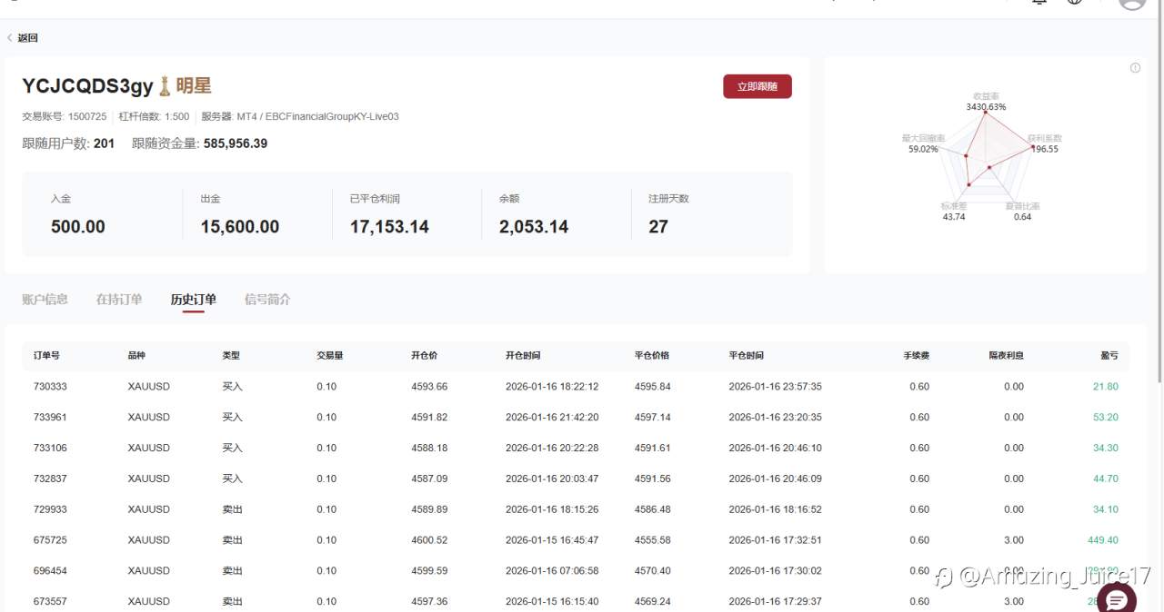This screenshot has height=612, width=1164.
Task: Click the 已平仓利润 value 17,153.14
Action: (389, 227)
